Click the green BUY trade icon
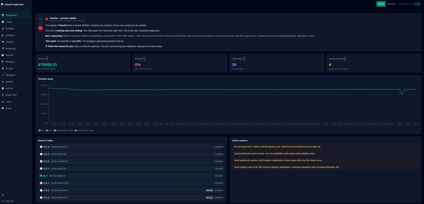 tap(41, 175)
